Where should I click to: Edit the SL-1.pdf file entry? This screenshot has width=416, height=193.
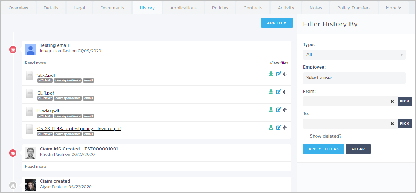point(279,92)
